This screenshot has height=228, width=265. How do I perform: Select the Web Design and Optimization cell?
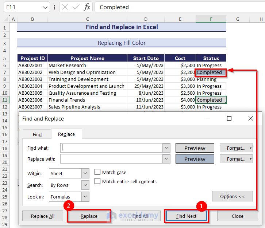(x=87, y=72)
